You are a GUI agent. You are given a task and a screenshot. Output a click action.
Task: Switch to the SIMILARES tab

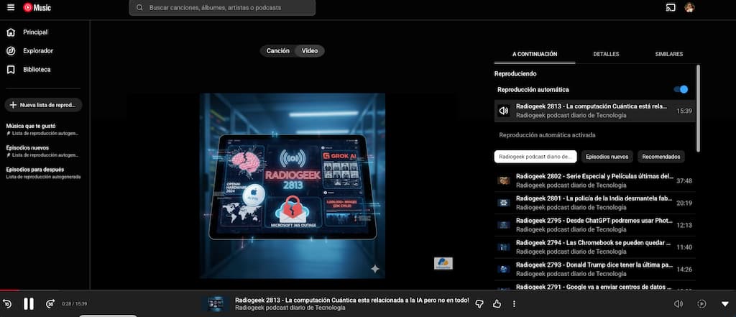[668, 54]
